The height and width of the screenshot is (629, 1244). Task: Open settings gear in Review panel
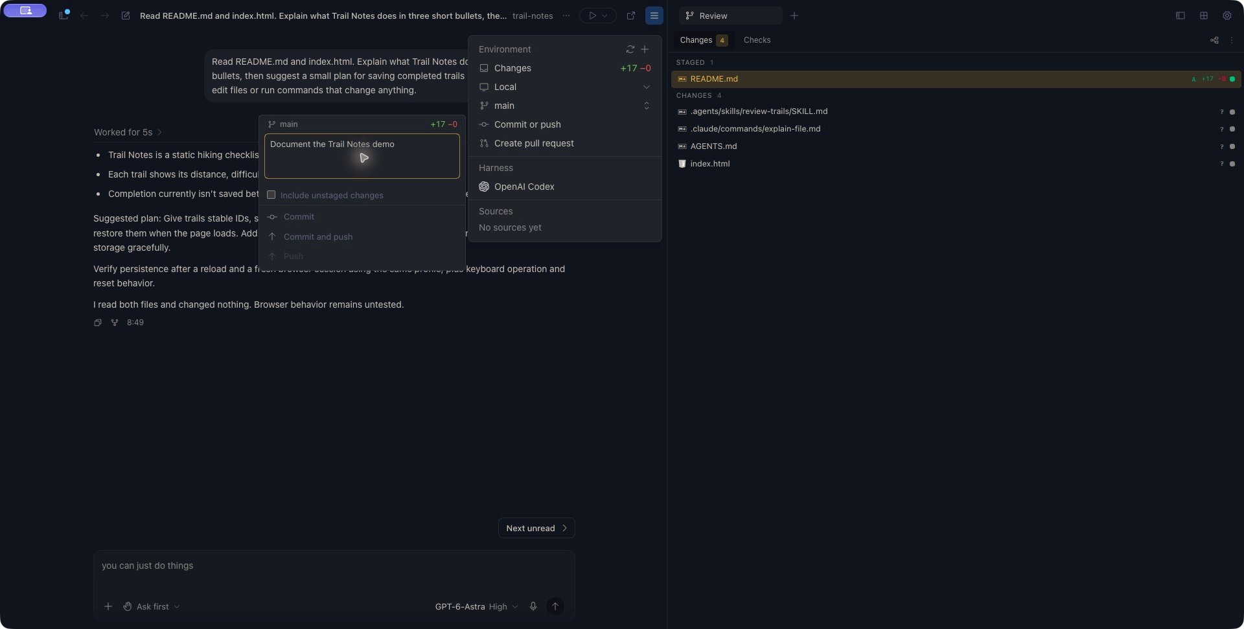pyautogui.click(x=1227, y=16)
